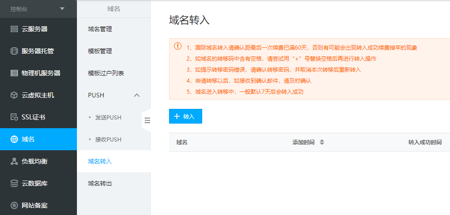Image resolution: width=450 pixels, height=215 pixels.
Task: Click the 云数据库 database icon
Action: click(14, 183)
